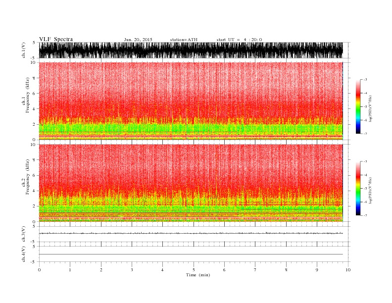Click the ch.1 spectrogram image
The height and width of the screenshot is (303, 392).
pos(191,101)
